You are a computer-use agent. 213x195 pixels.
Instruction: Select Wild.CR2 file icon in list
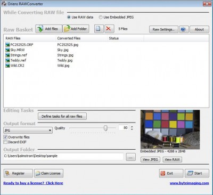7,66
